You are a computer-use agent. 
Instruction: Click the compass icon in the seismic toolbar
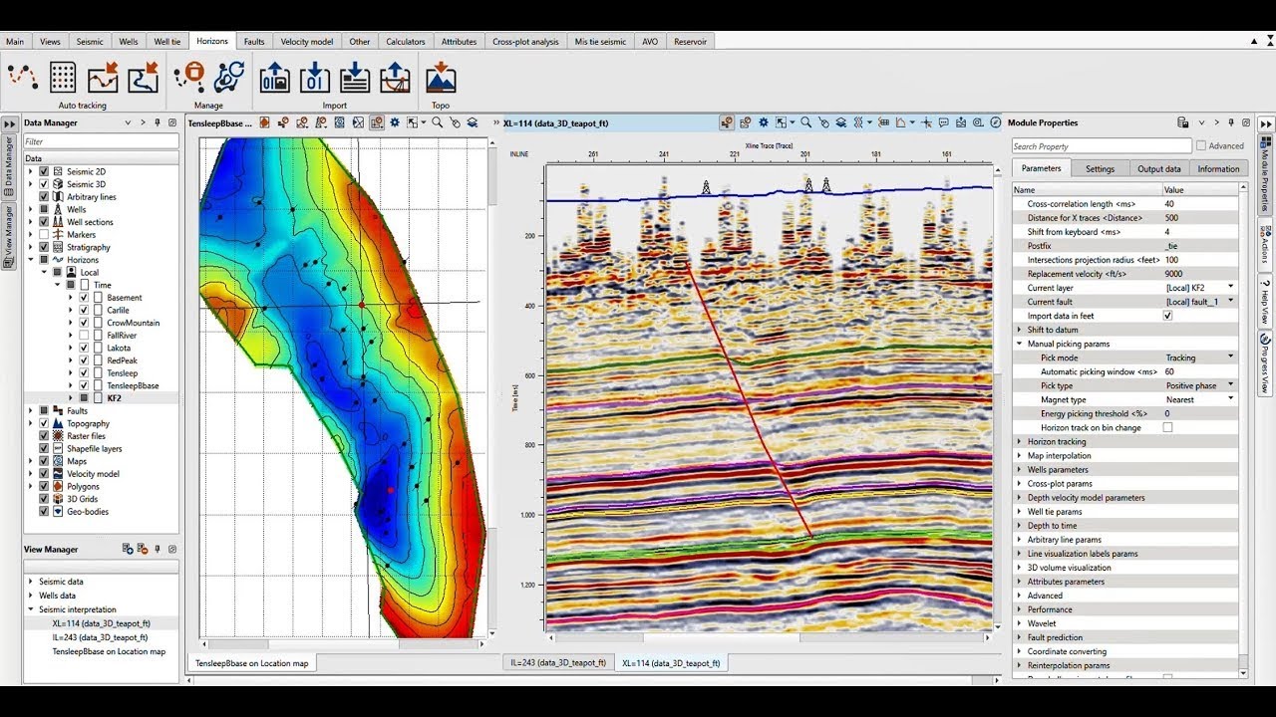[x=995, y=122]
